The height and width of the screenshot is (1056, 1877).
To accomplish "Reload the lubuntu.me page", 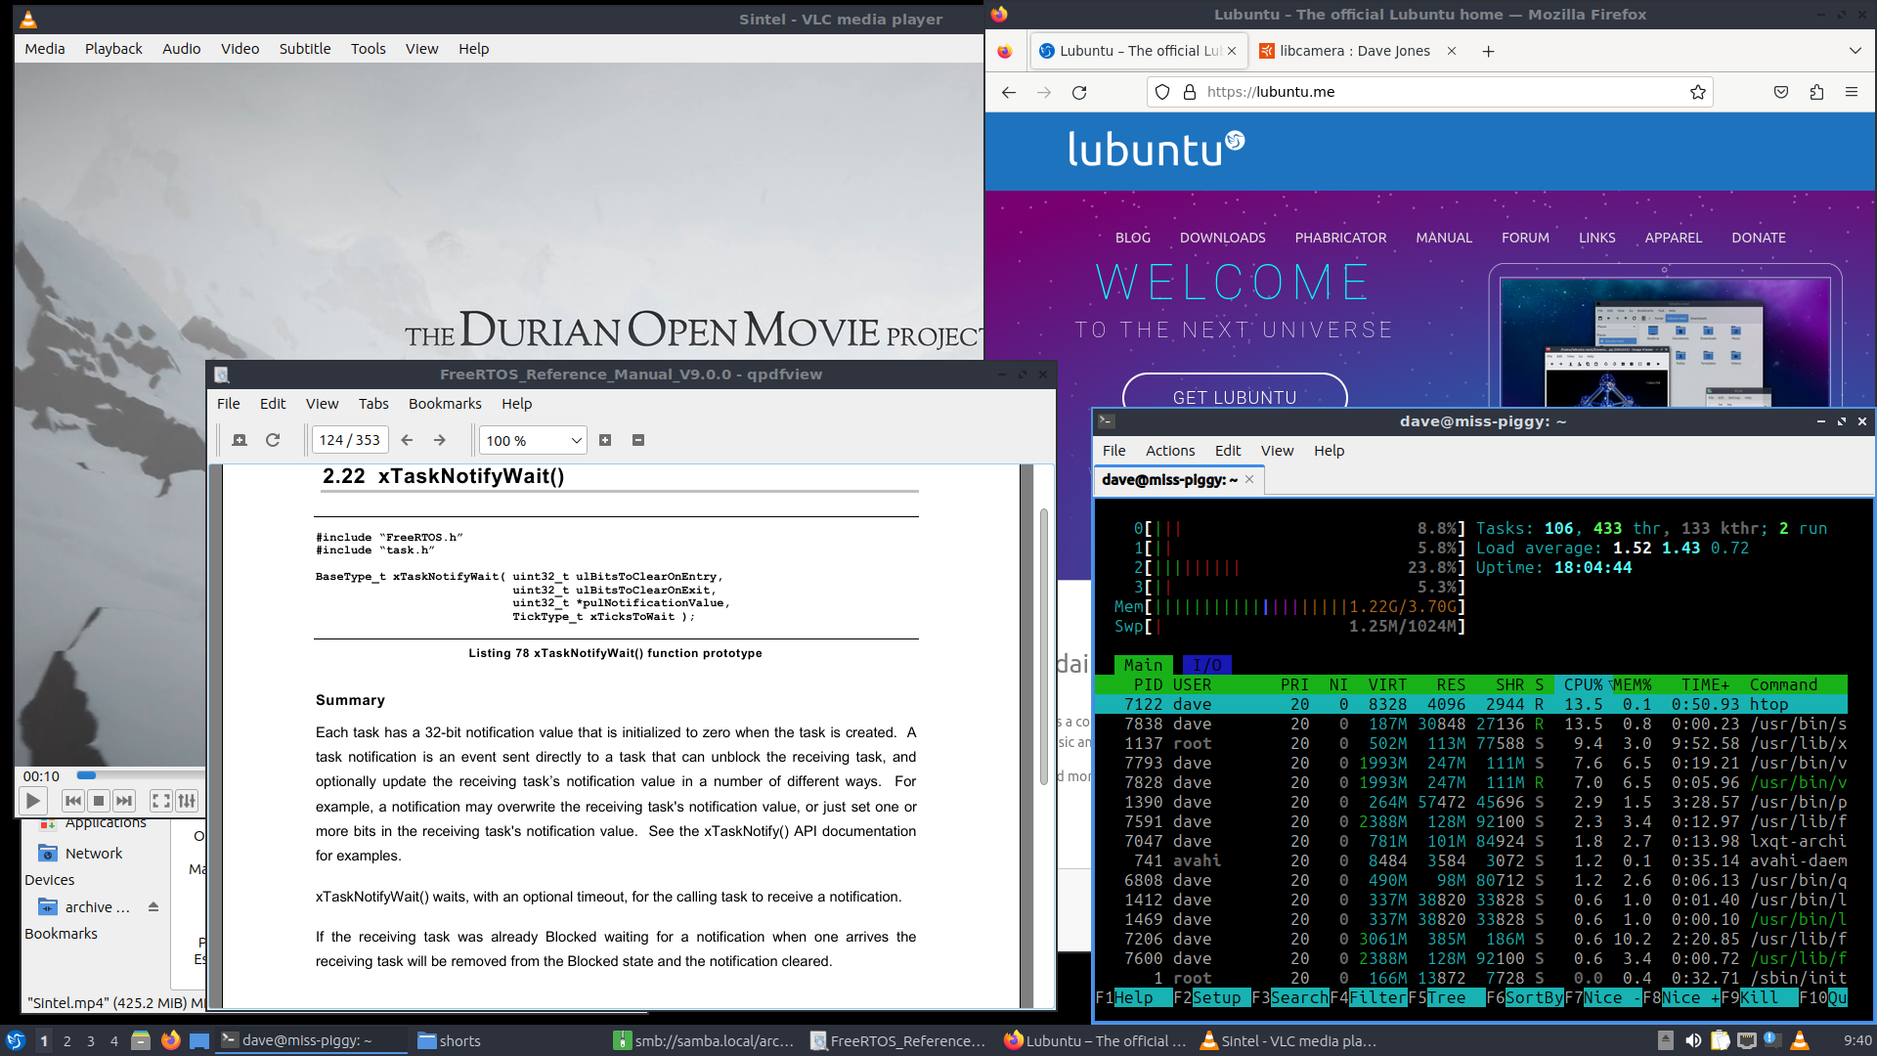I will pos(1079,92).
